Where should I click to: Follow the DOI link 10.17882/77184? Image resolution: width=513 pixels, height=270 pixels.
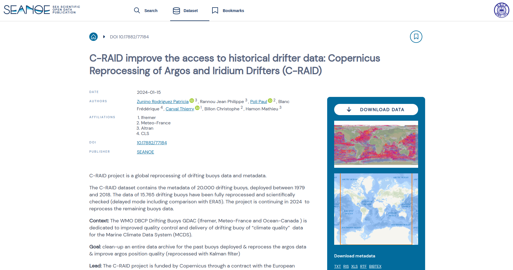tap(152, 143)
